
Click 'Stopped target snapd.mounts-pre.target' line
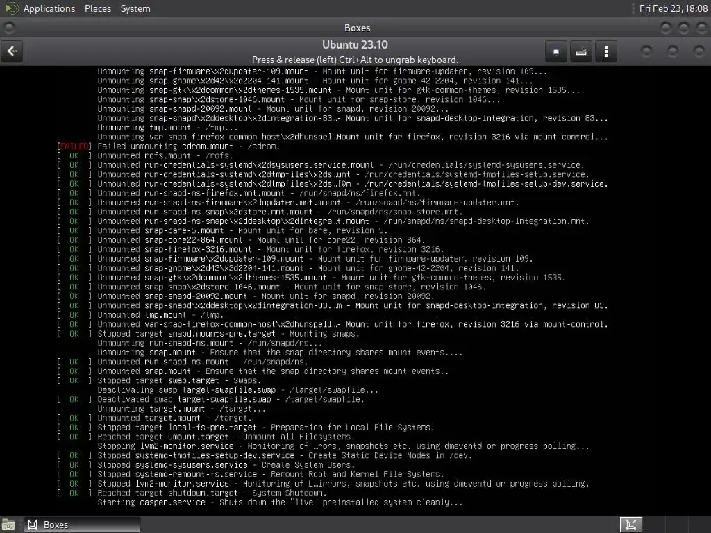[x=228, y=334]
